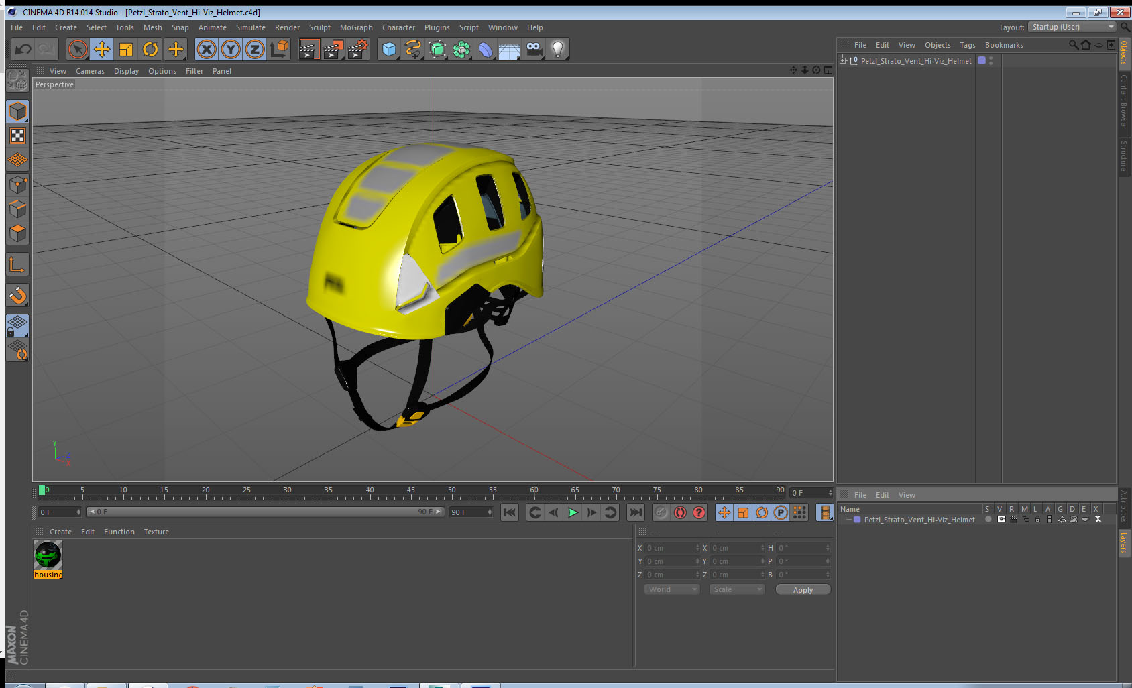
Task: Render the active view
Action: point(308,49)
